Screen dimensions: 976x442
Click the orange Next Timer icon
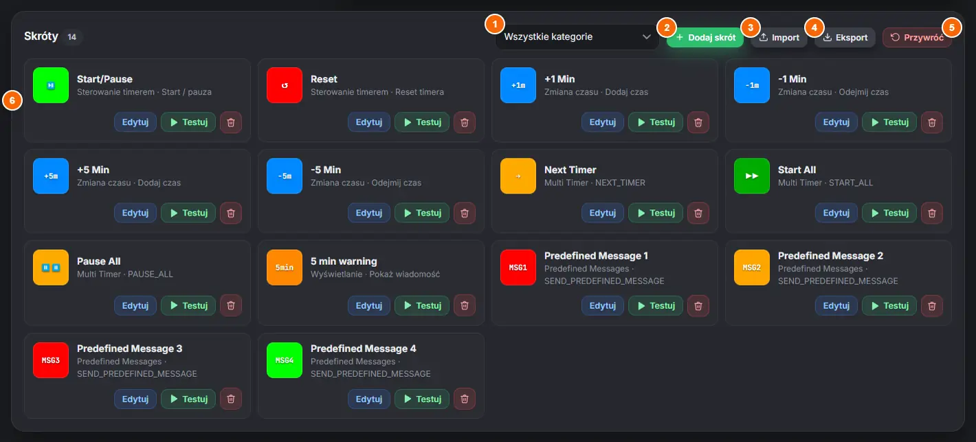[x=518, y=176]
